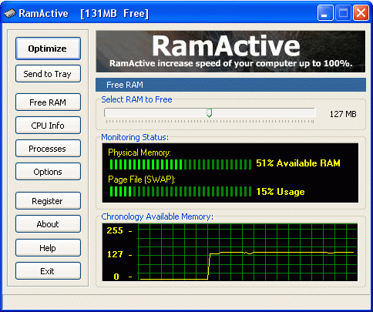Click the Physical Memory green bar meter
Image resolution: width=373 pixels, height=312 pixels.
pyautogui.click(x=180, y=164)
